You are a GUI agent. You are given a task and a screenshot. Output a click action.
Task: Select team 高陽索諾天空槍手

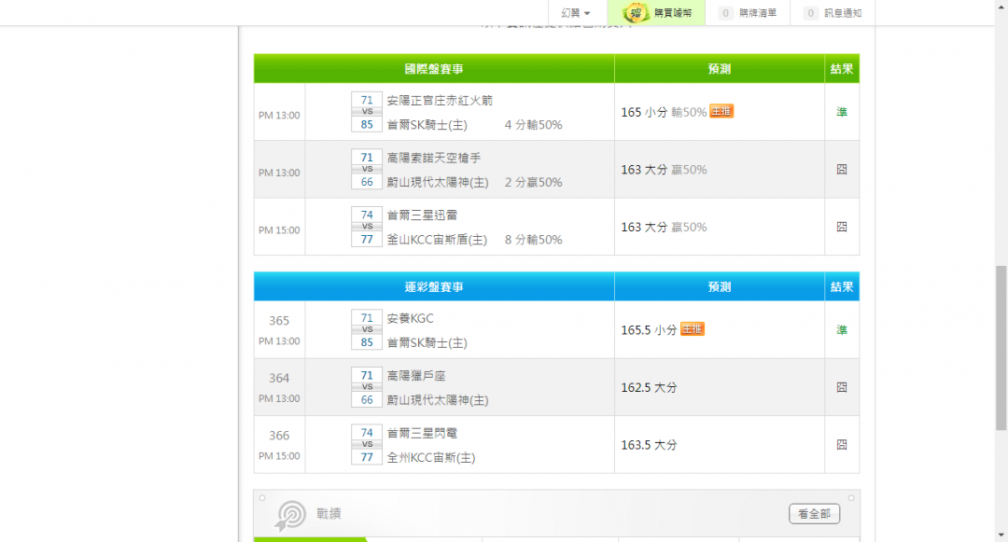click(433, 158)
